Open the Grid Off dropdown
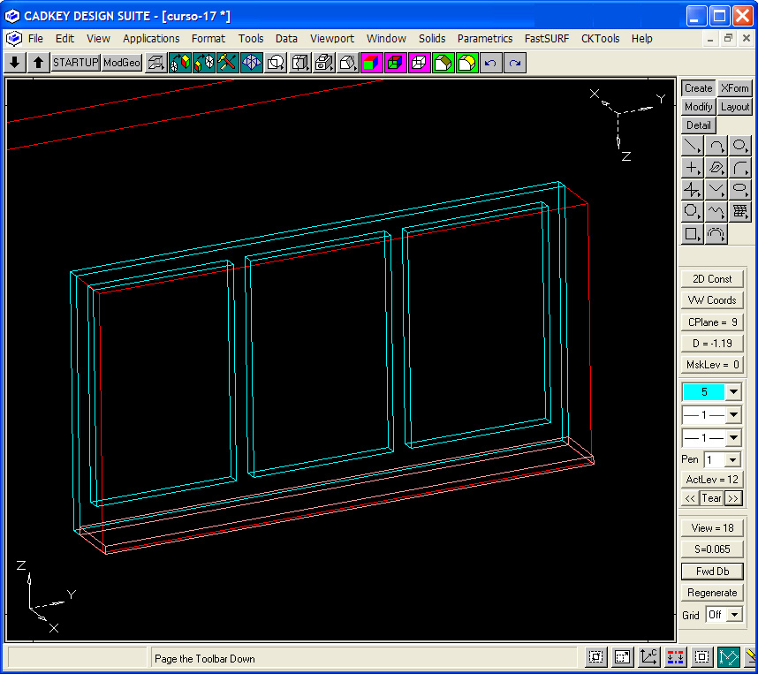Image resolution: width=758 pixels, height=674 pixels. [732, 615]
